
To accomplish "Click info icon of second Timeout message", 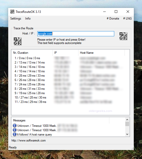I will (x=15, y=130).
